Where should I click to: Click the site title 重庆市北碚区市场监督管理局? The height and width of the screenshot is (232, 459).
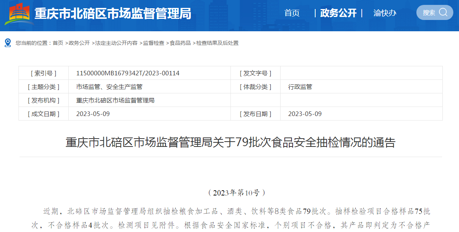pyautogui.click(x=113, y=14)
